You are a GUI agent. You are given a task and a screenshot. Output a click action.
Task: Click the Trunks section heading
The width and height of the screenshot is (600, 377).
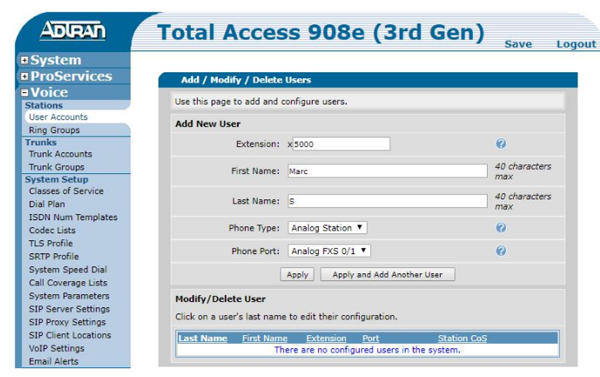(x=41, y=143)
